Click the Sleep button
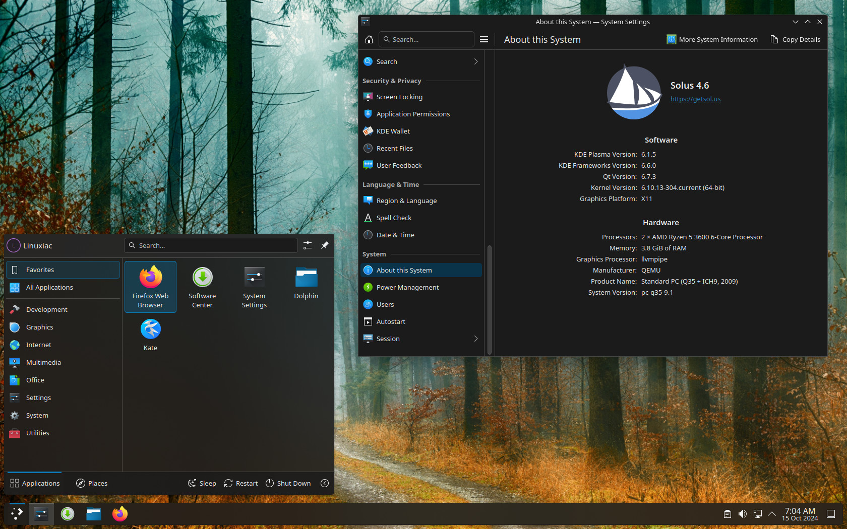The image size is (847, 529). click(x=202, y=483)
